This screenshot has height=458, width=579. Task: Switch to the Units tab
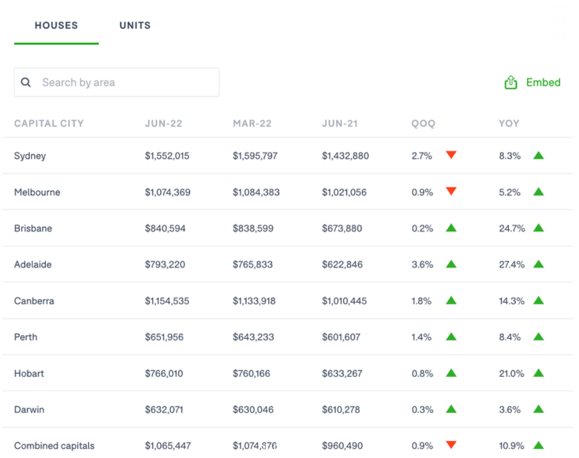coord(135,25)
